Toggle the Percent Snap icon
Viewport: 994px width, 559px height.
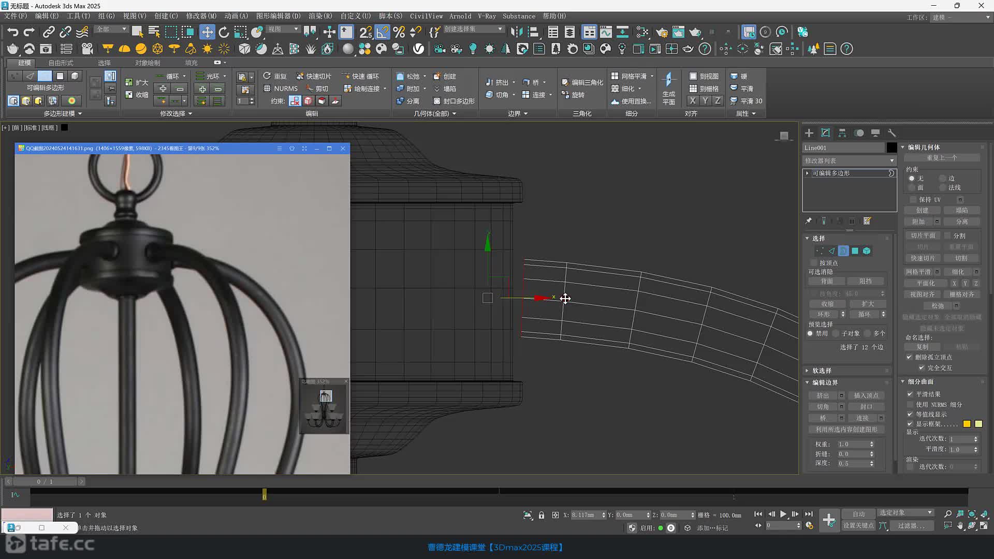[399, 32]
